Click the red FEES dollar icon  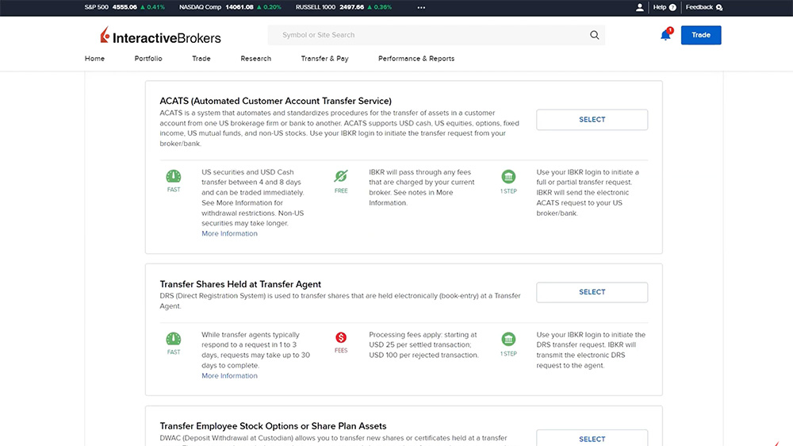tap(341, 338)
